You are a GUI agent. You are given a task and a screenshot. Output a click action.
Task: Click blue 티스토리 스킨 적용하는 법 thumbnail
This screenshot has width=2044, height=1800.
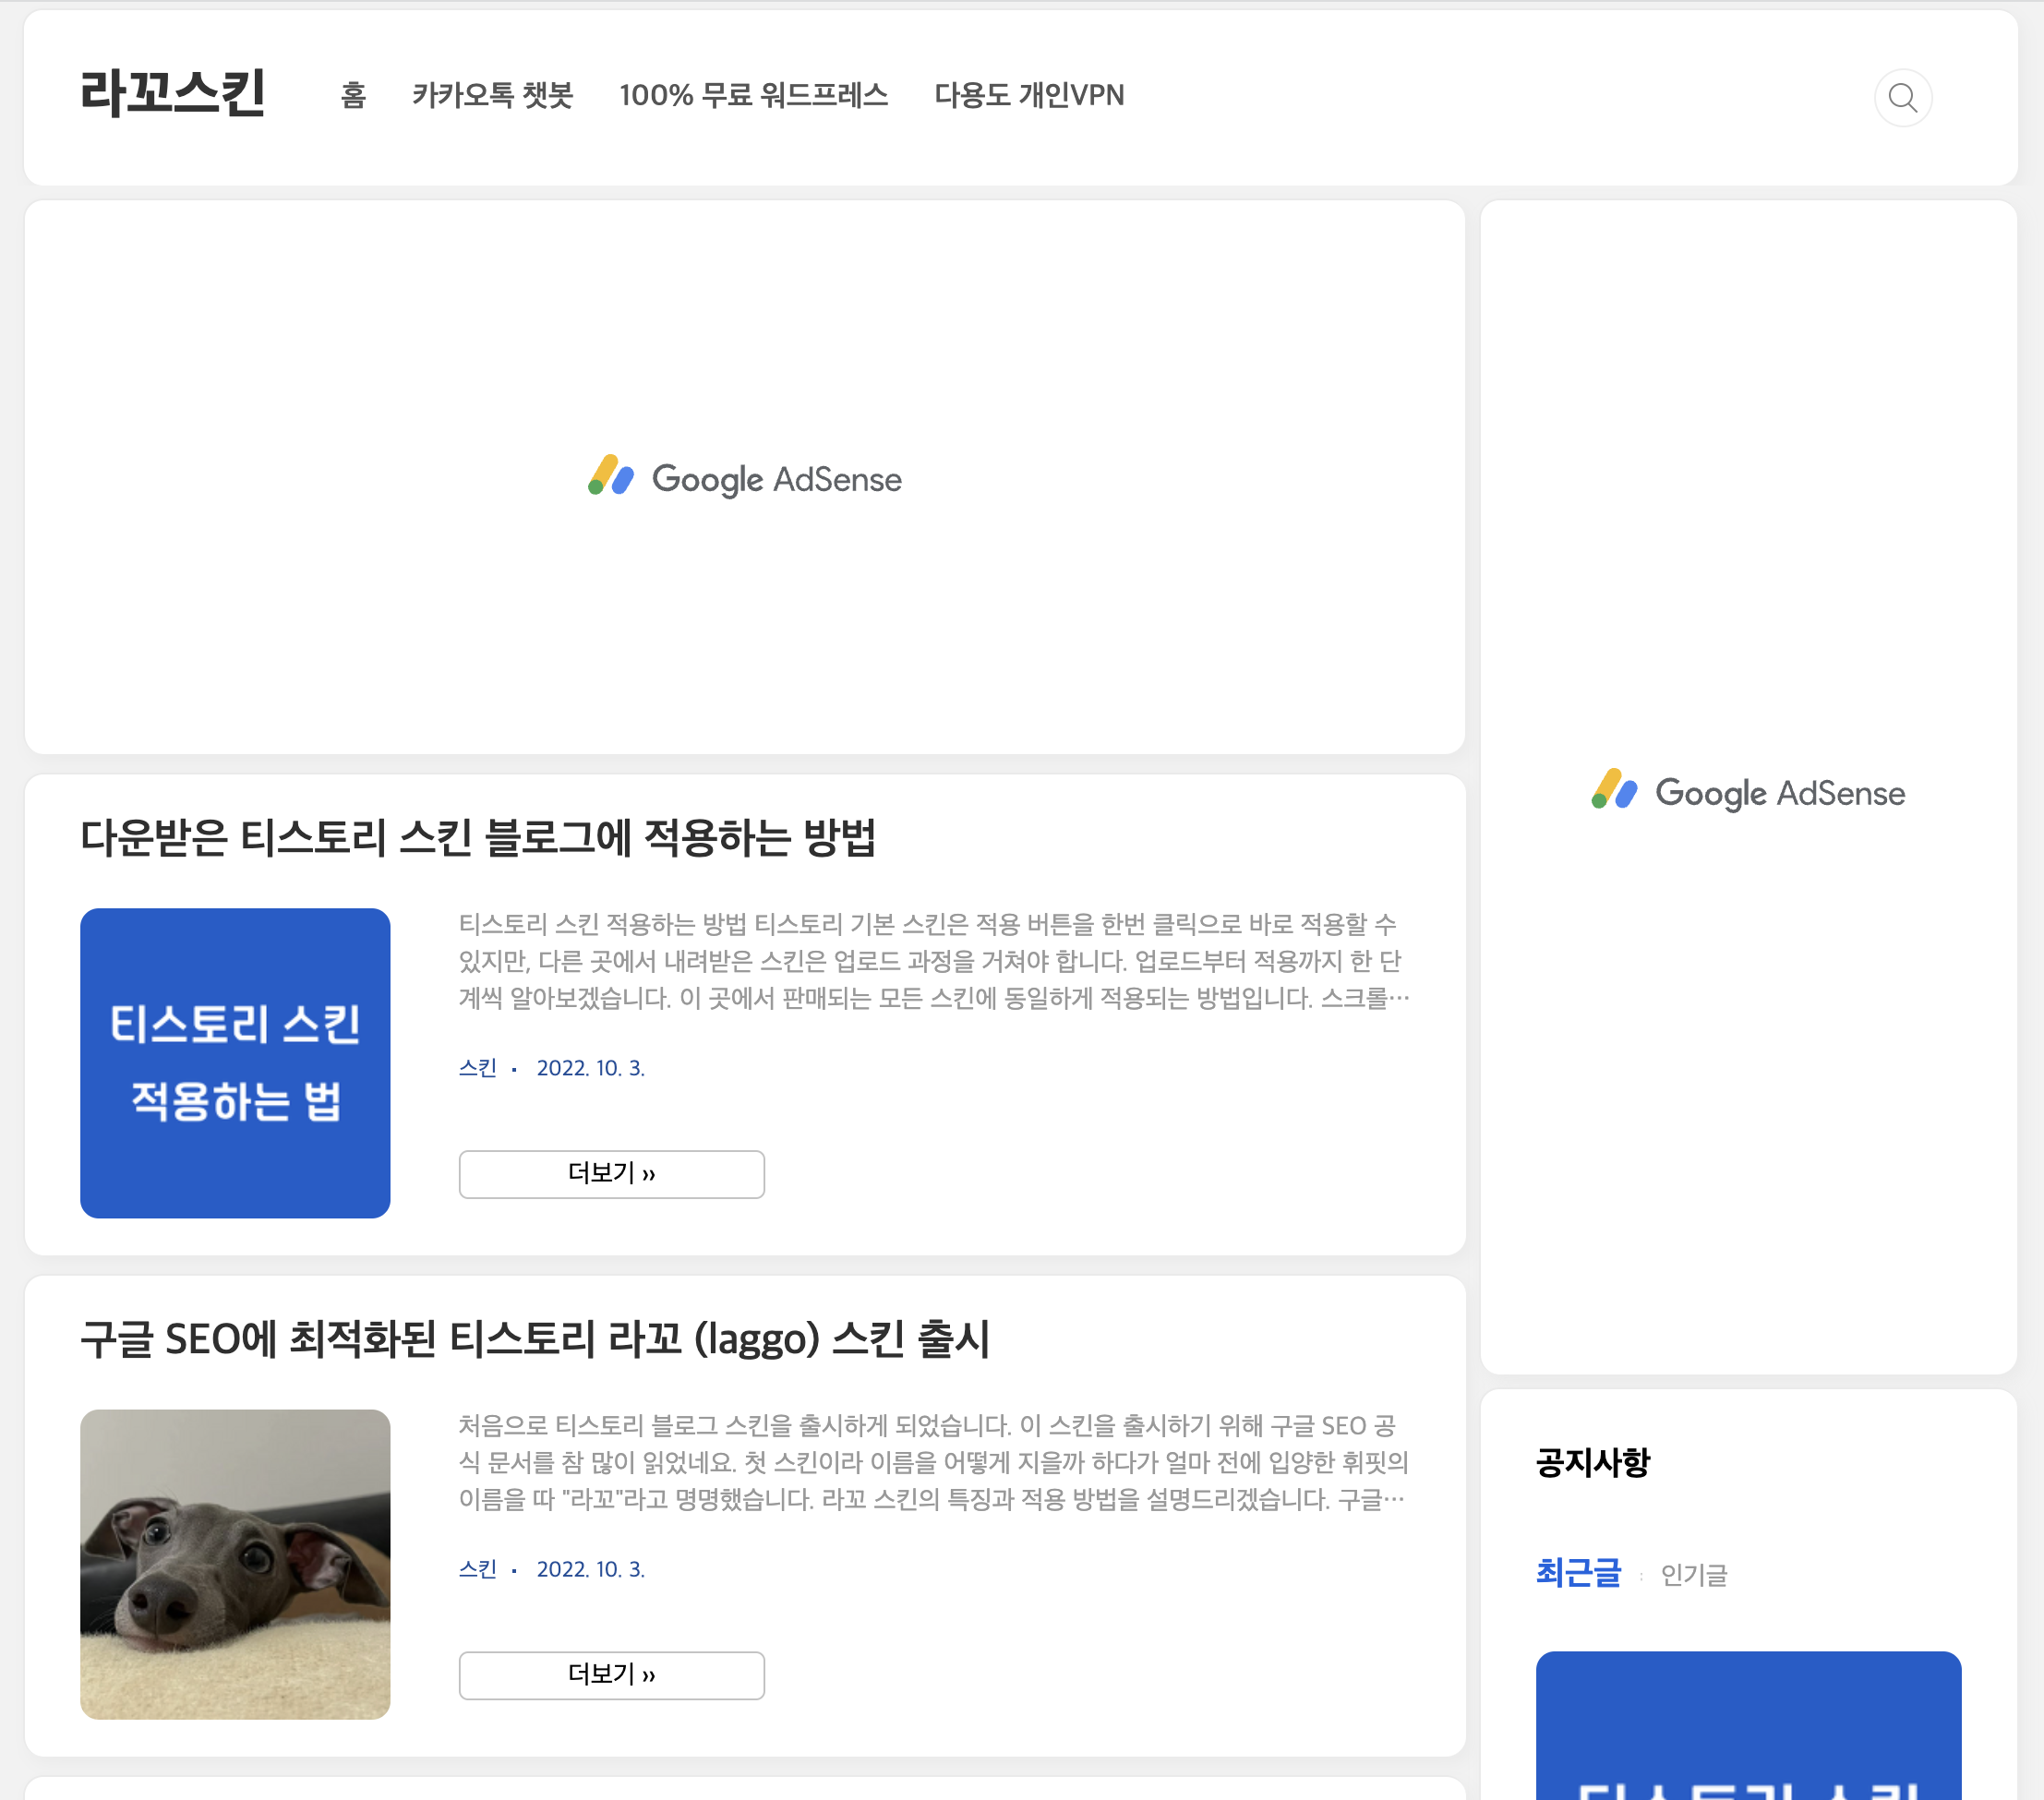point(235,1062)
